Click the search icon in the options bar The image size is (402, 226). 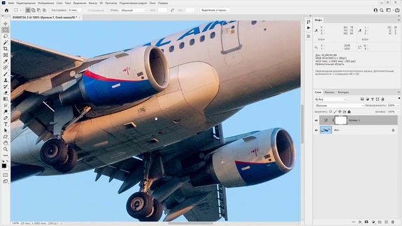click(382, 10)
